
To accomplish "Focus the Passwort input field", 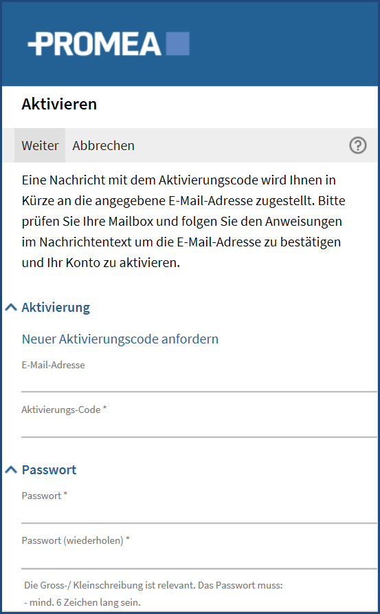I will click(x=199, y=513).
